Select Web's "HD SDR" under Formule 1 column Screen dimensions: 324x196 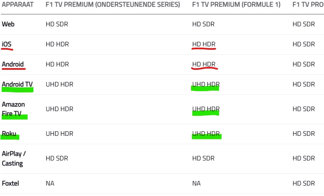point(203,24)
